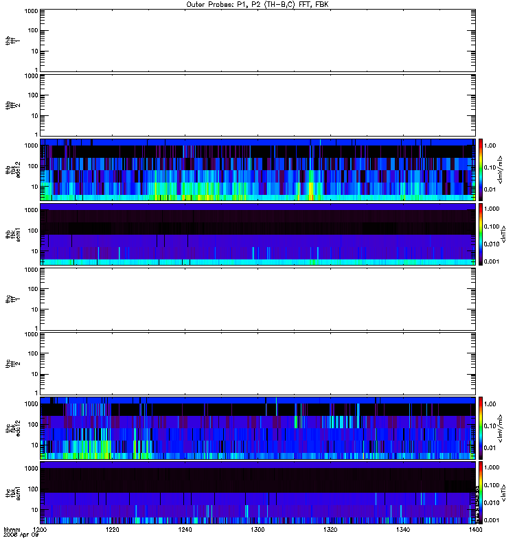
Task: Click the 0.001 tick on thb scm1 color bar
Action: [x=492, y=261]
